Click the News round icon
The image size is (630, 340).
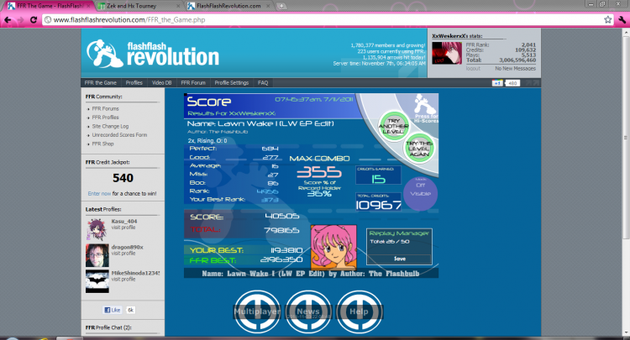point(308,311)
